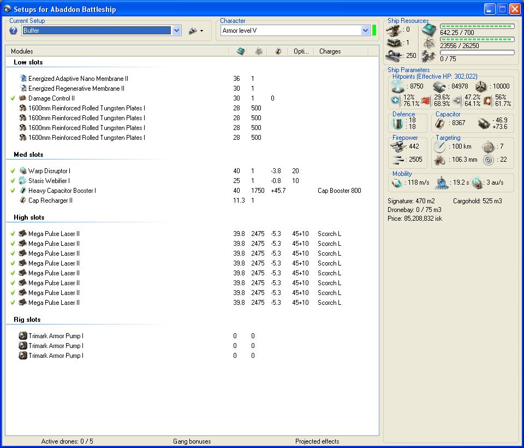Click the High slots section header
The height and width of the screenshot is (448, 524).
[29, 217]
